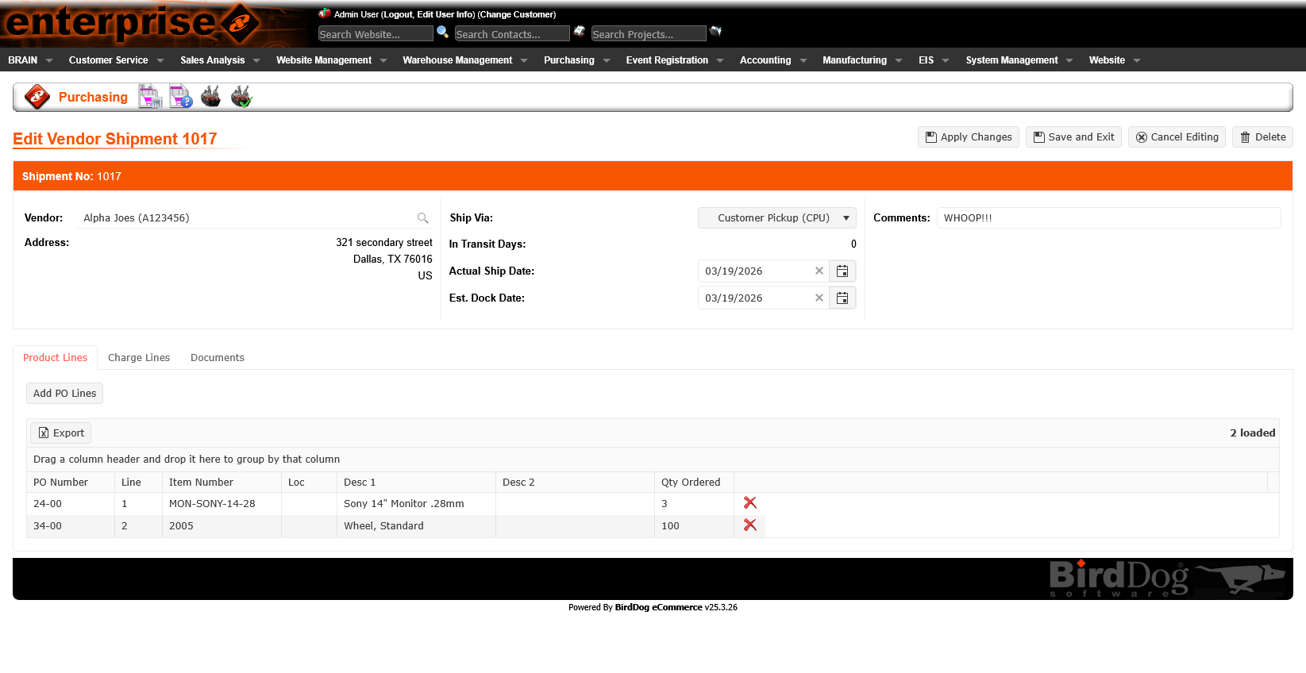Screen dimensions: 1306x673
Task: Click the Add PO Lines button
Action: [x=65, y=394]
